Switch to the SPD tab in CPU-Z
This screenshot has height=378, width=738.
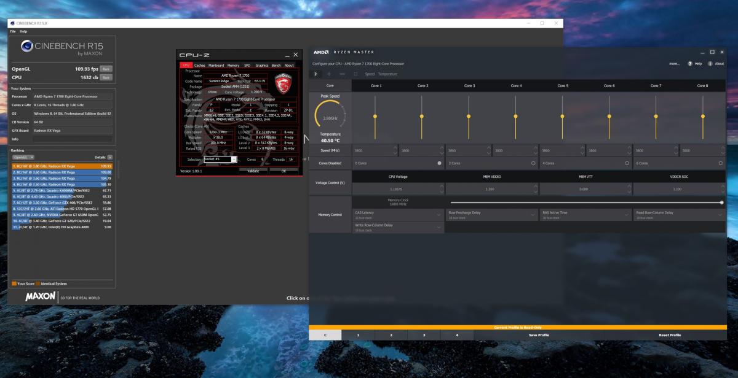click(x=247, y=65)
